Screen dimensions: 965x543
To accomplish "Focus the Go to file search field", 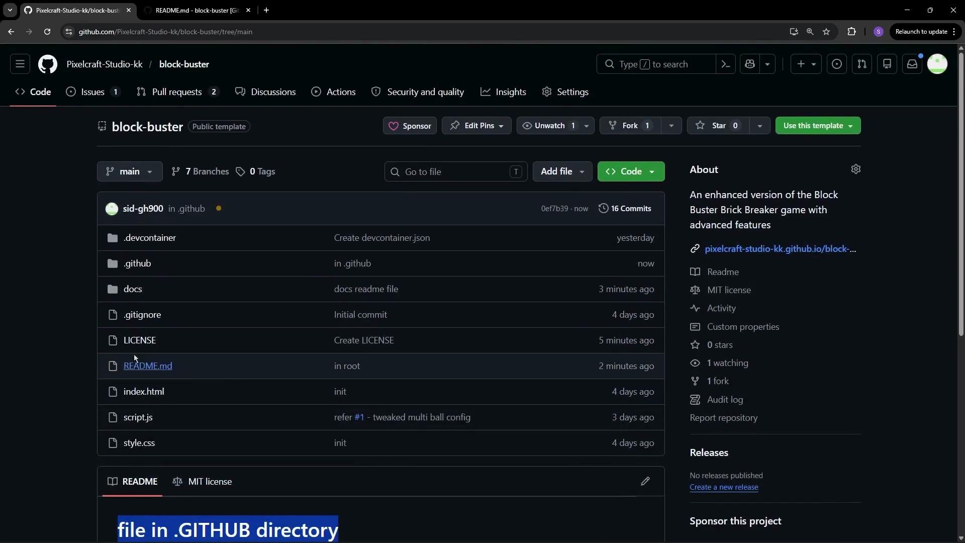I will [456, 171].
